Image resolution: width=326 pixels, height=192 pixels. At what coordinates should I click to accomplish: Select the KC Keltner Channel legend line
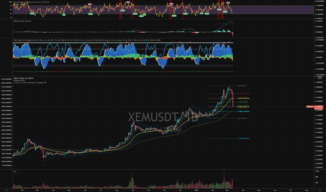click(30, 83)
